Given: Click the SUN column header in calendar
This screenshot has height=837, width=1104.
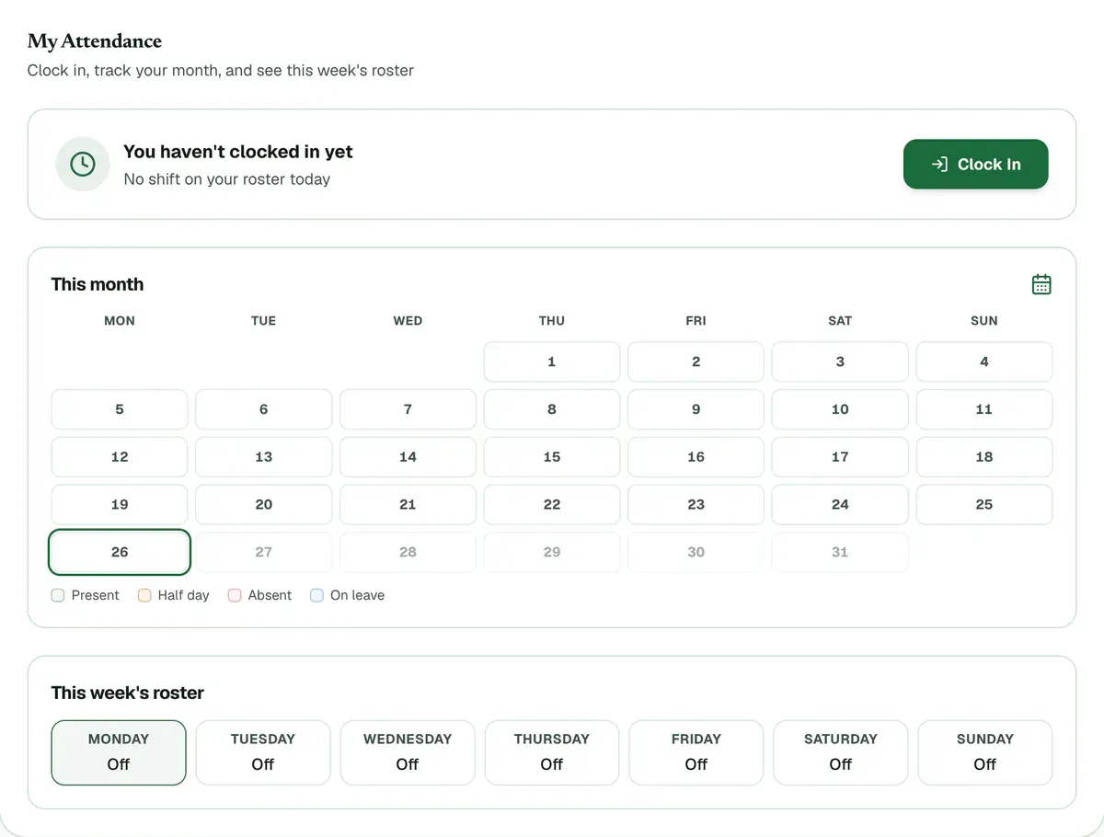Looking at the screenshot, I should click(984, 321).
